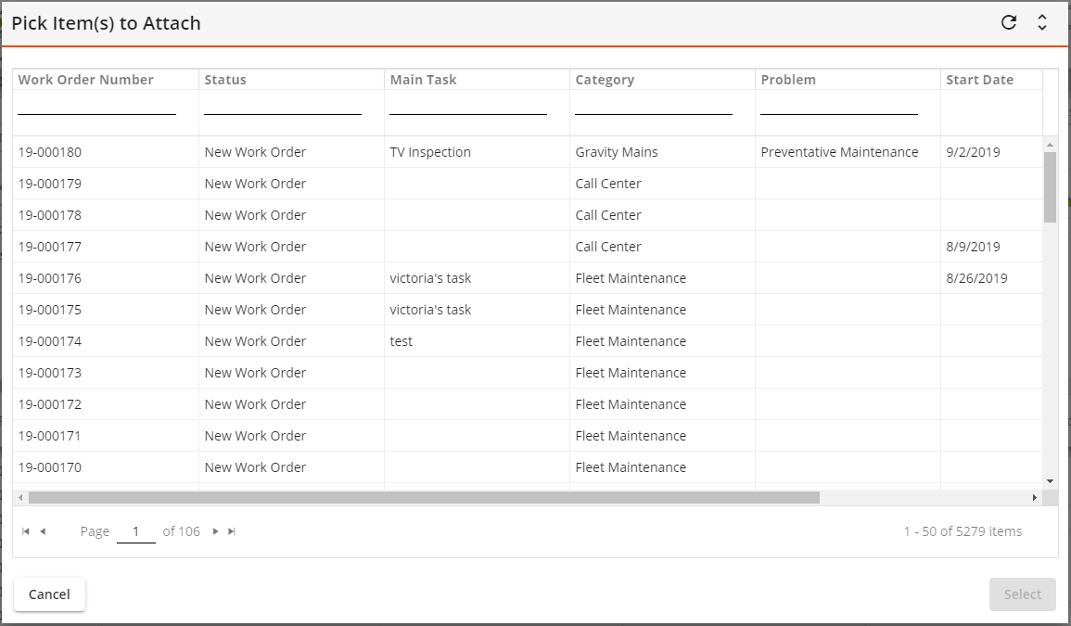Refresh the item list with reload icon

click(x=1009, y=22)
